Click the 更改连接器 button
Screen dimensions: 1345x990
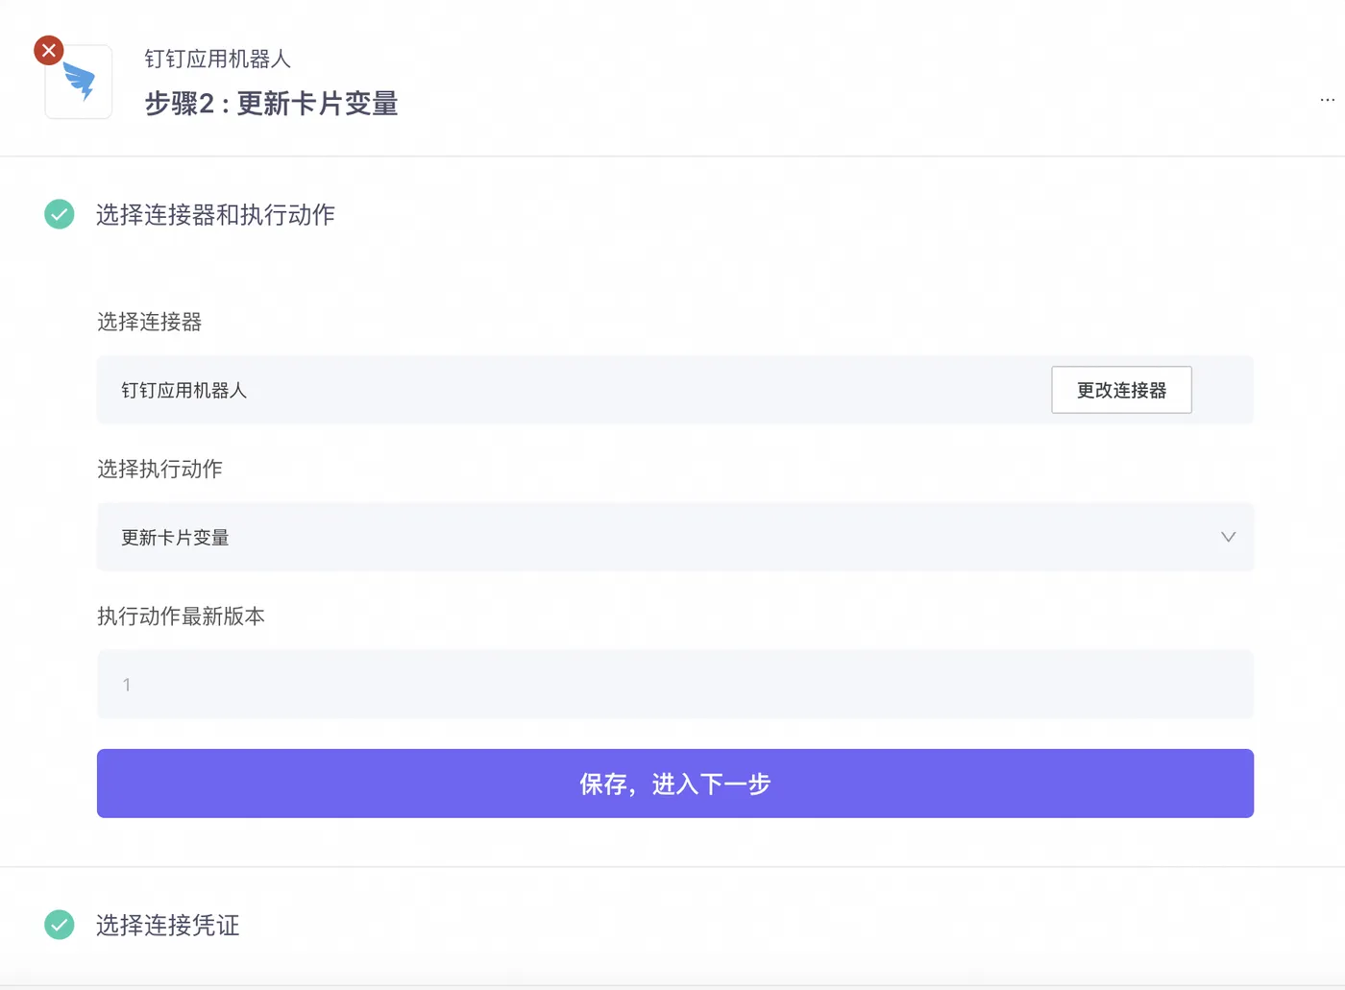click(1121, 390)
